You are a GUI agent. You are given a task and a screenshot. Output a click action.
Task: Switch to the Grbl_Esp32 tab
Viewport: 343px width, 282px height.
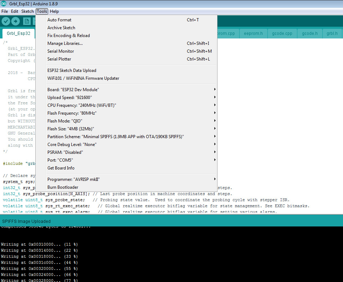click(x=19, y=33)
